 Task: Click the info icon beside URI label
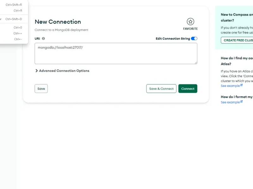coord(43,38)
